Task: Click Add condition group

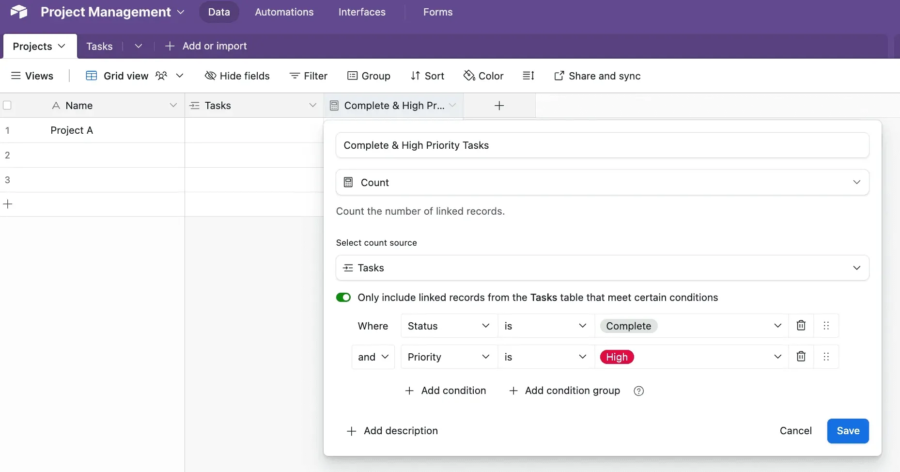Action: click(x=564, y=391)
